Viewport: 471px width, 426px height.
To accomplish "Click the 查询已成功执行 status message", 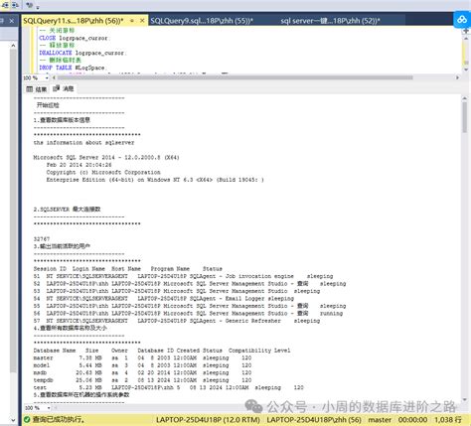I will point(59,420).
